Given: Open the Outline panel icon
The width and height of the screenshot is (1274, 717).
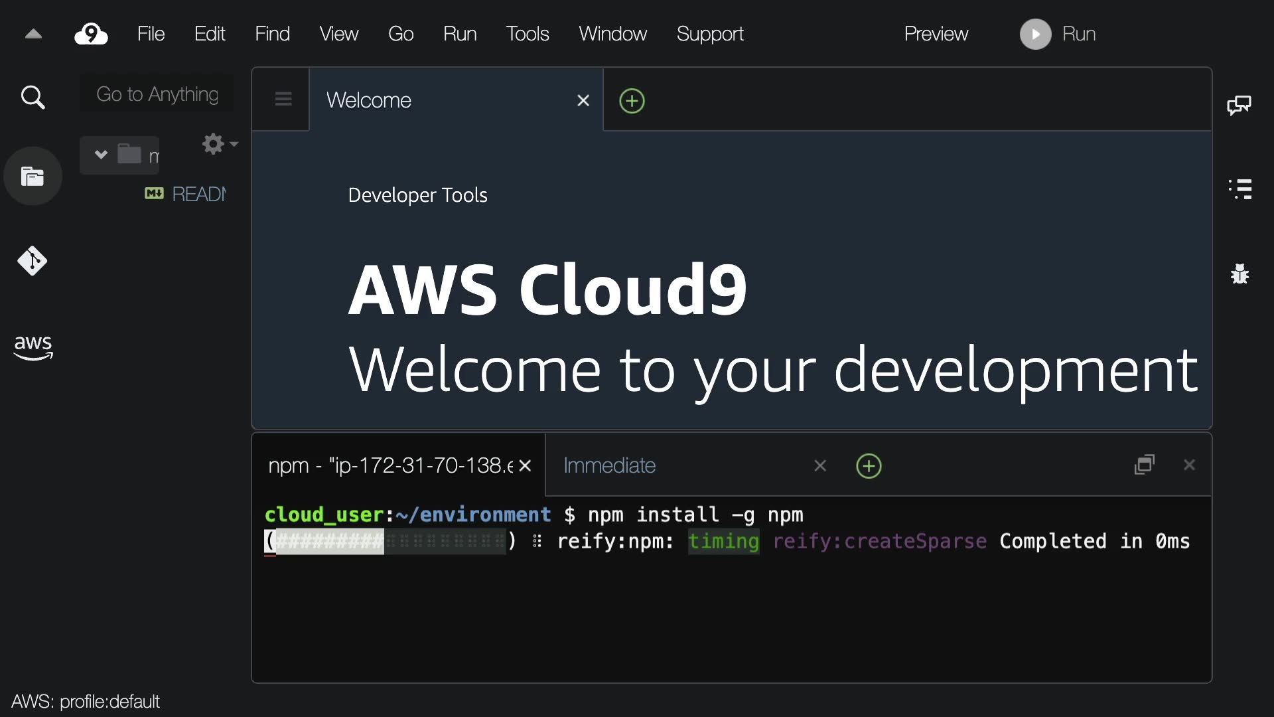Looking at the screenshot, I should (x=1239, y=189).
